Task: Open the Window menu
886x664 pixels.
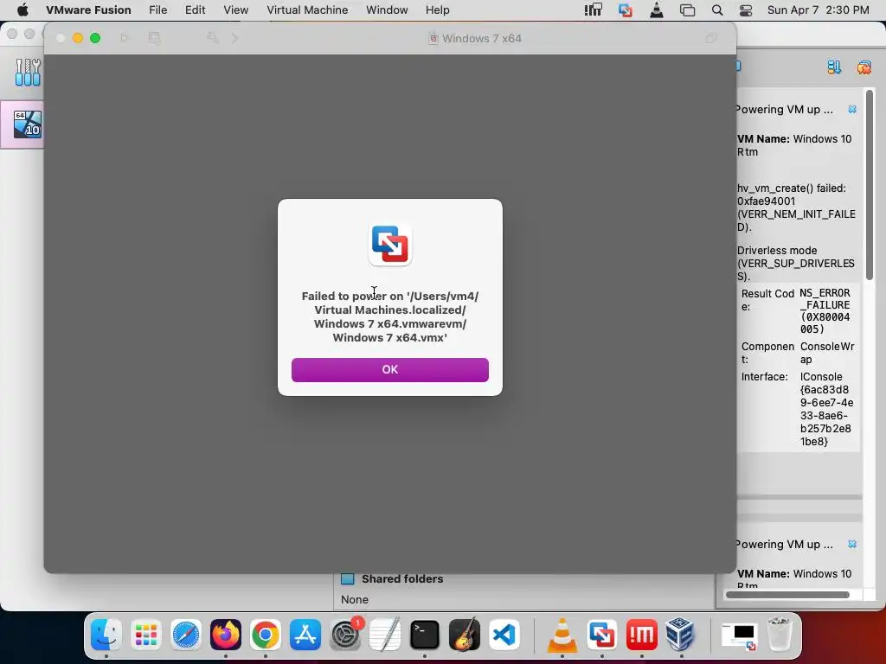Action: coord(387,10)
